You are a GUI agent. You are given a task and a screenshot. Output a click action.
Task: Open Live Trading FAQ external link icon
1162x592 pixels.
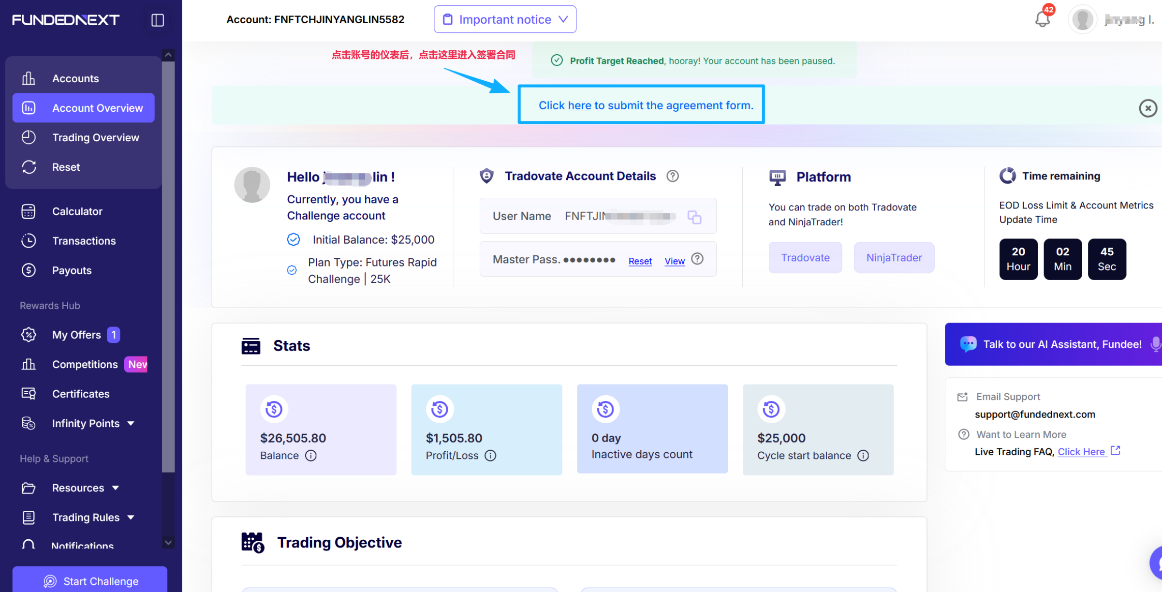1115,451
